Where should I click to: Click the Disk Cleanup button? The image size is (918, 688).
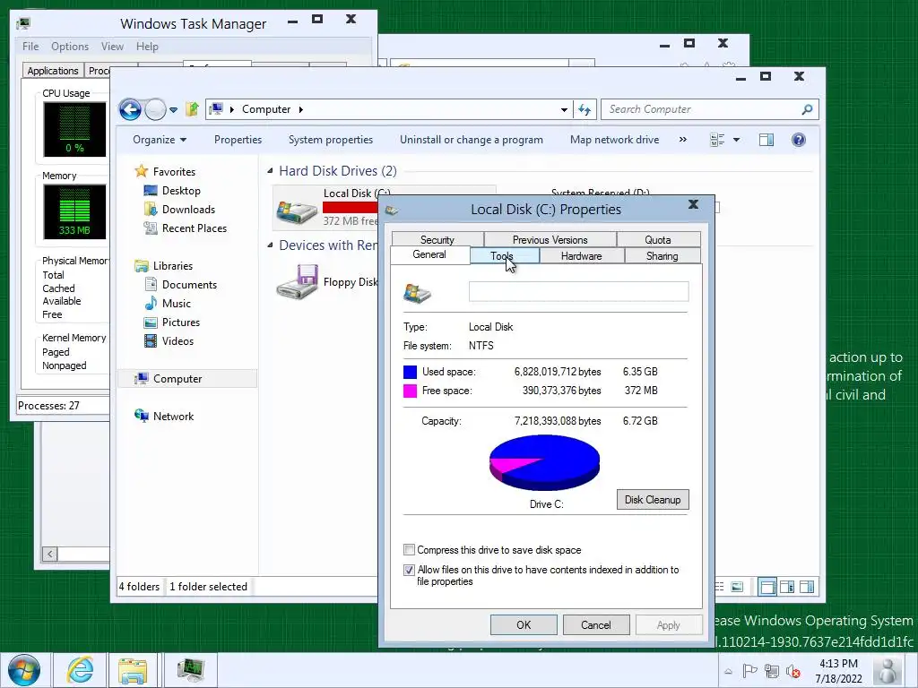coord(653,500)
